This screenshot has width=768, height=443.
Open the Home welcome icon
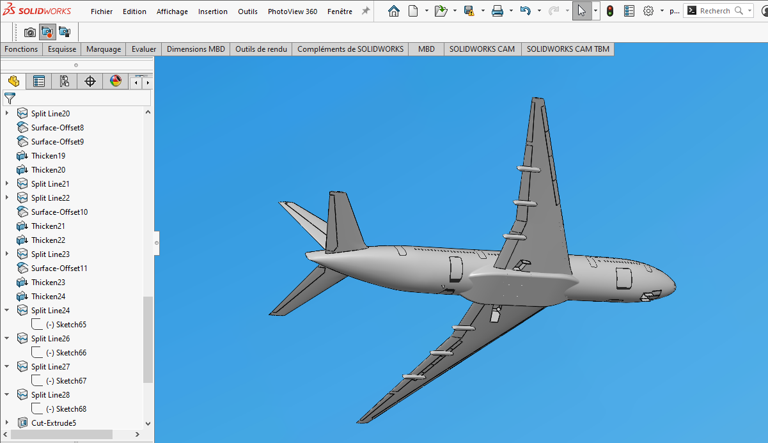394,11
